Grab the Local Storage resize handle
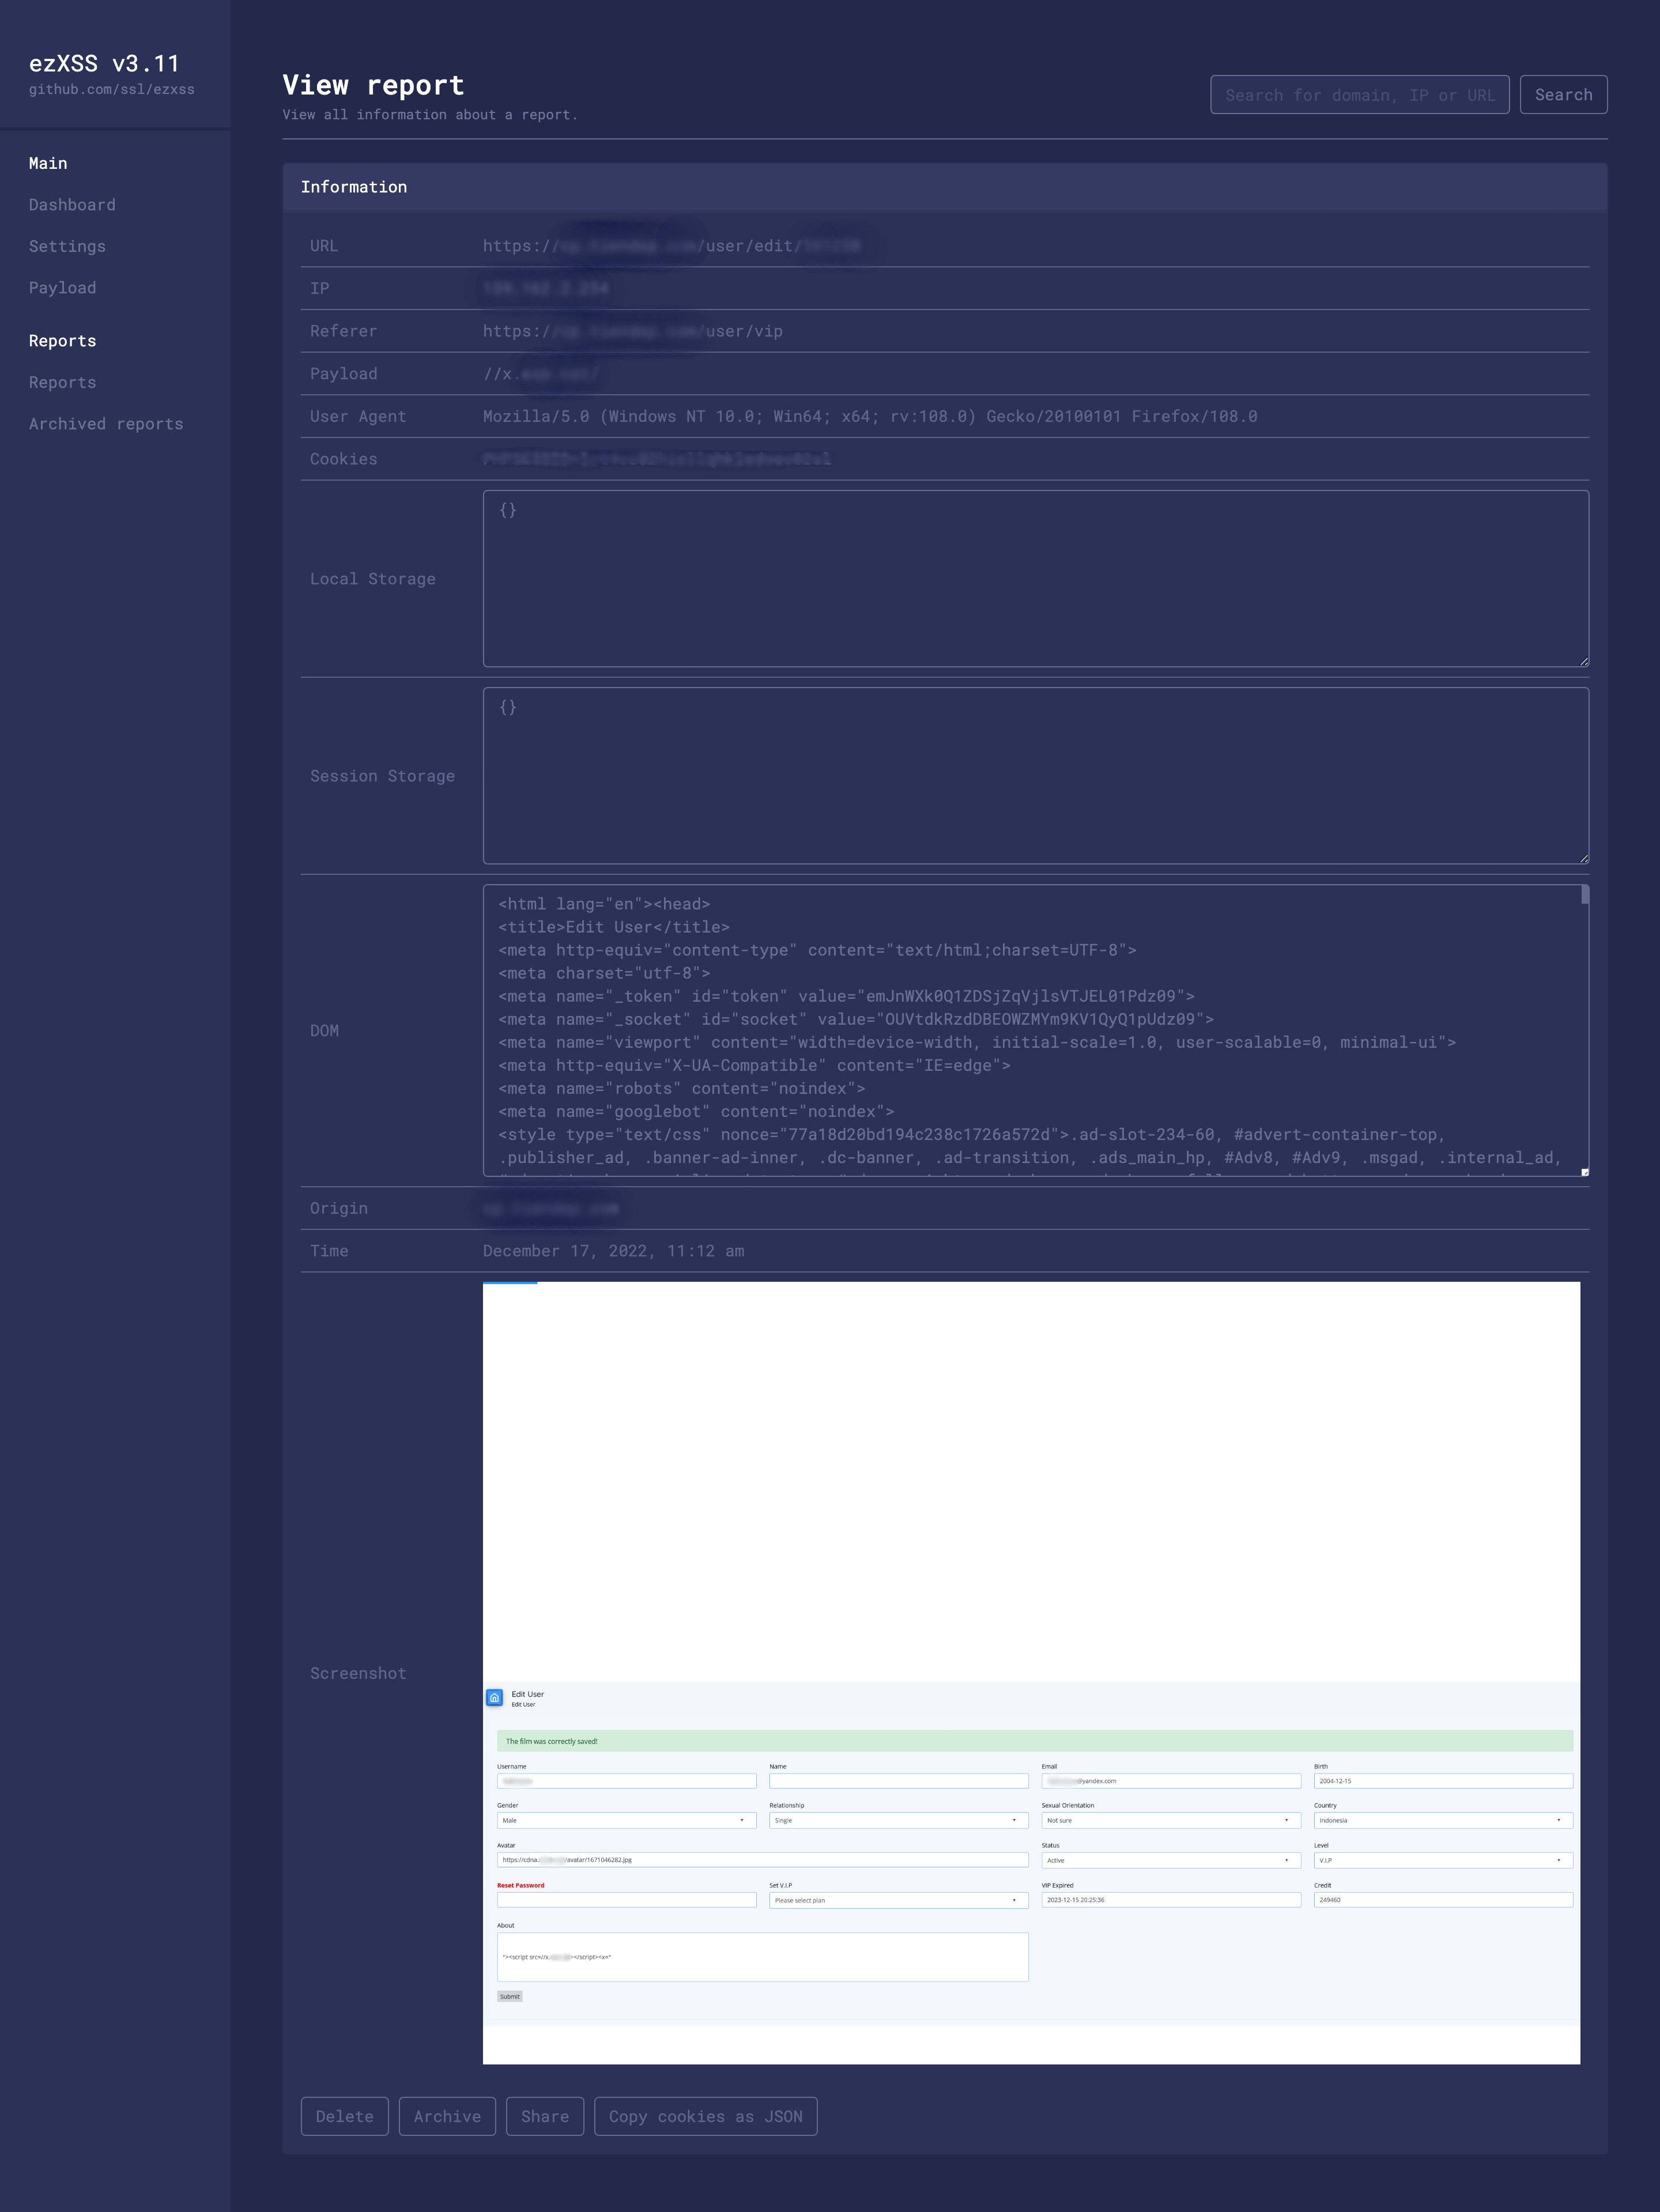 coord(1584,662)
